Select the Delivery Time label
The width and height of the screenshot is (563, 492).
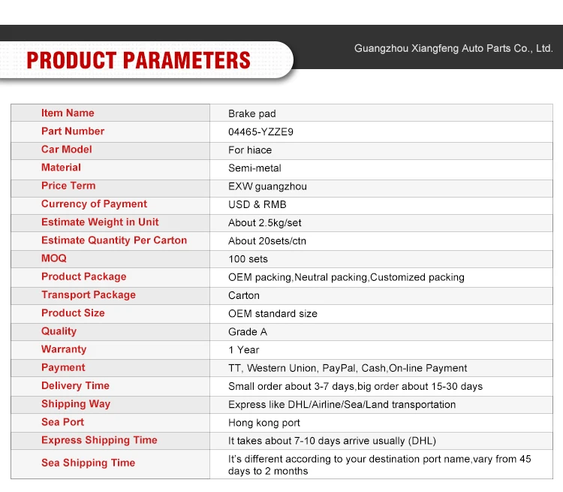pos(75,386)
